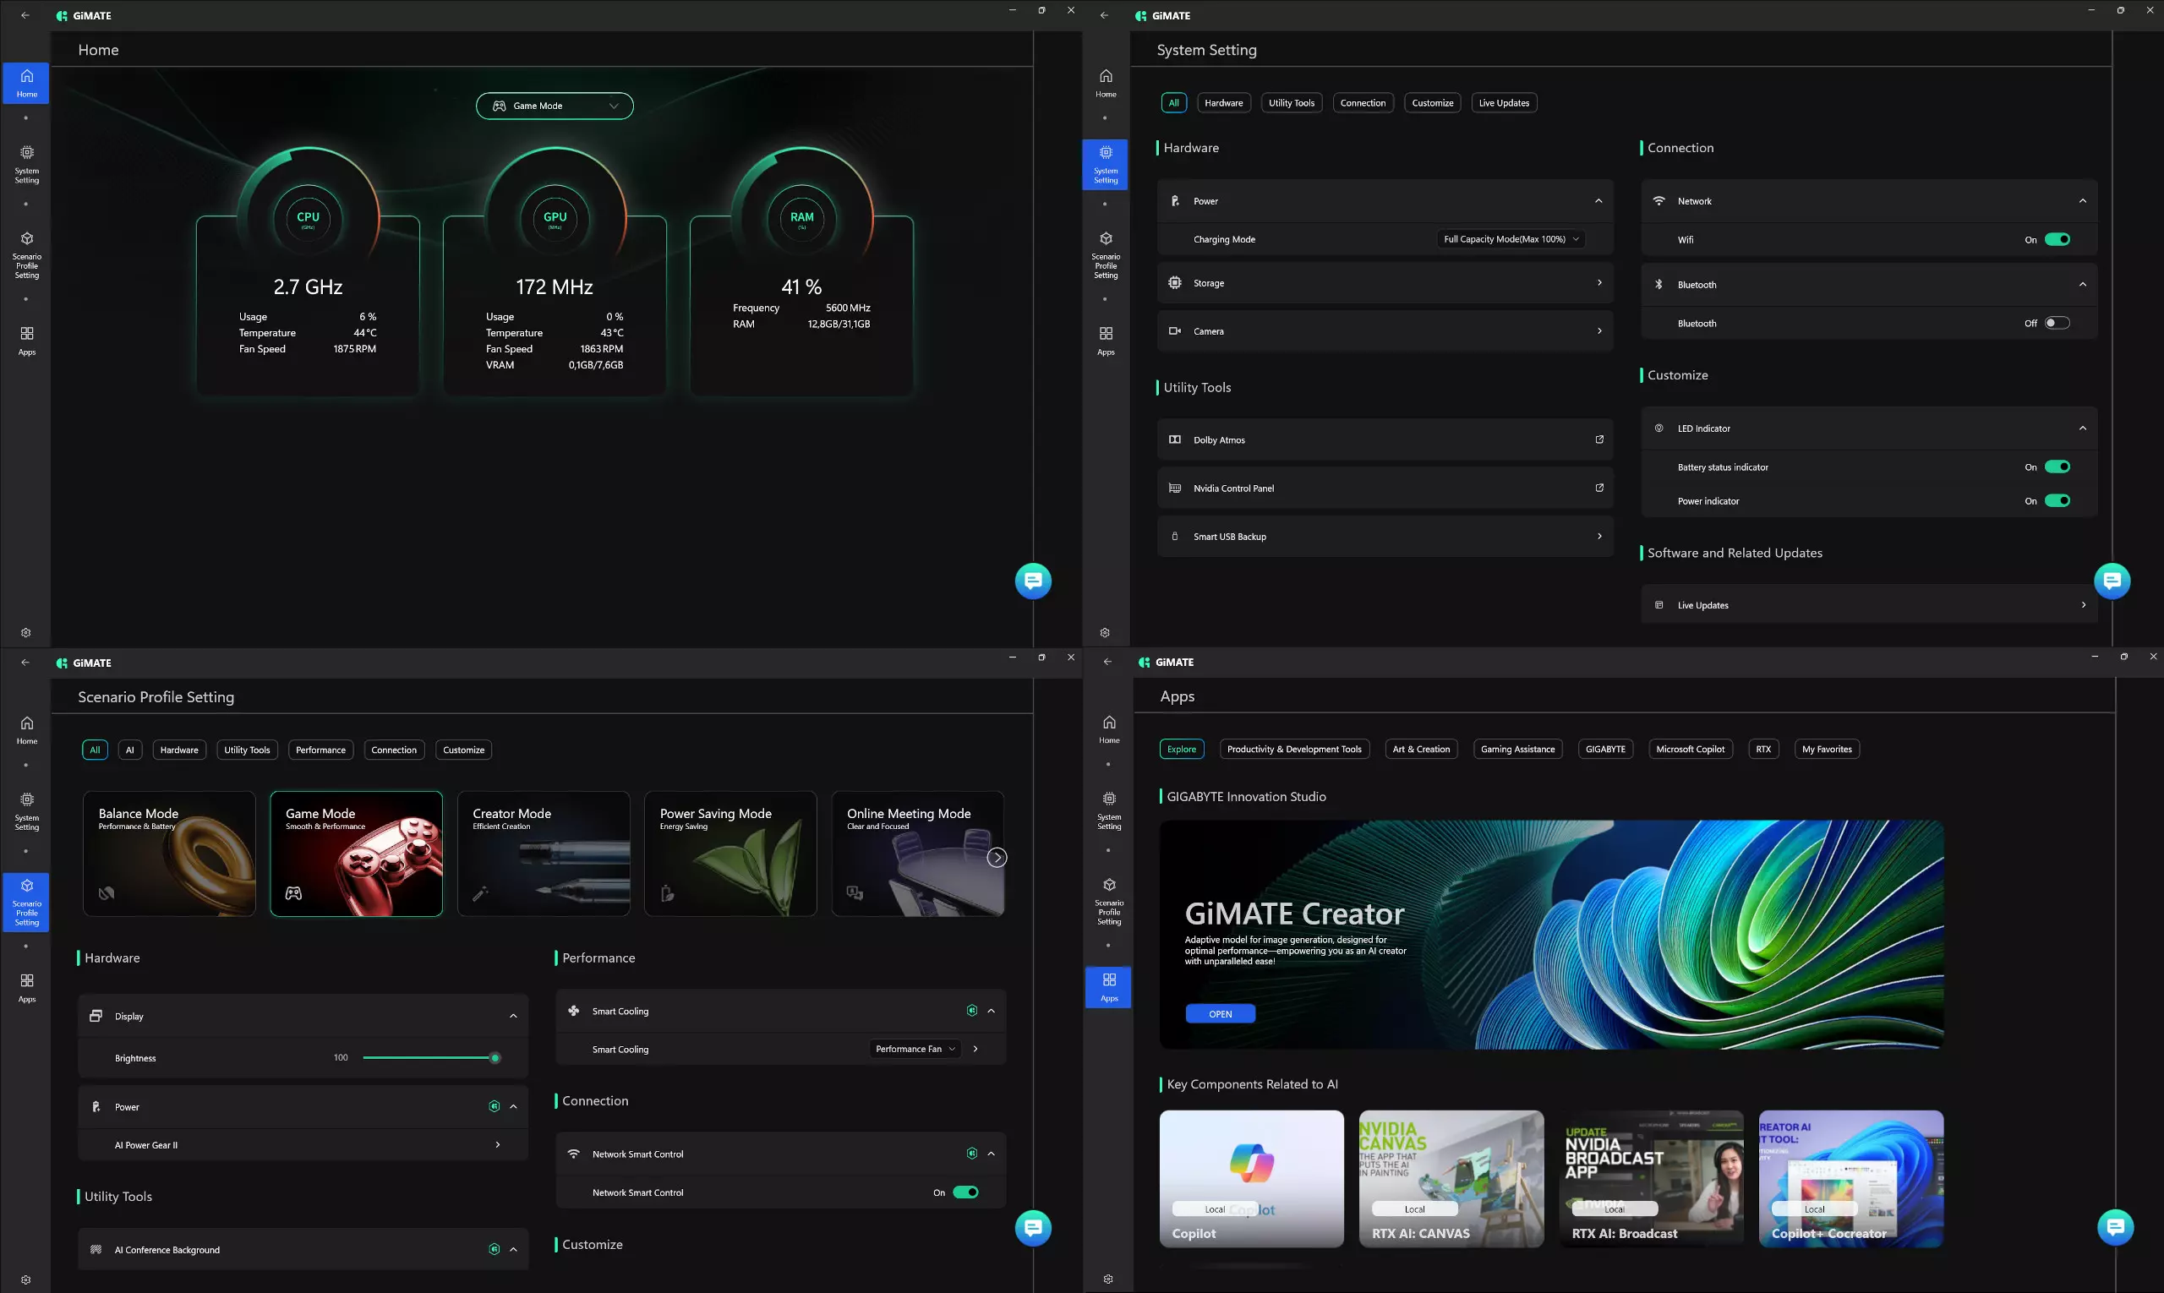Toggle Power indicator switch
This screenshot has width=2164, height=1293.
2057,501
